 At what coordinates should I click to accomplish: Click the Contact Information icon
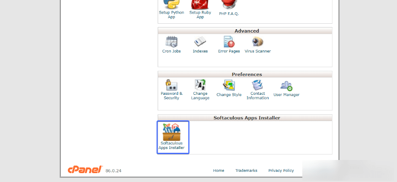point(258,85)
